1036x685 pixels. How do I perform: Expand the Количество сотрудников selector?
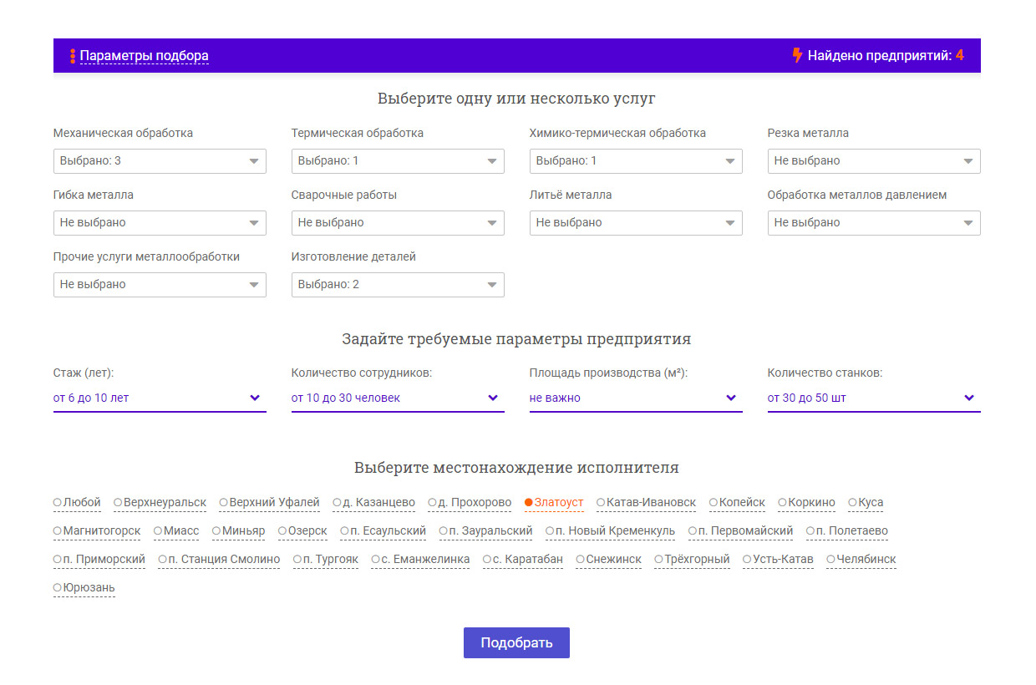398,398
